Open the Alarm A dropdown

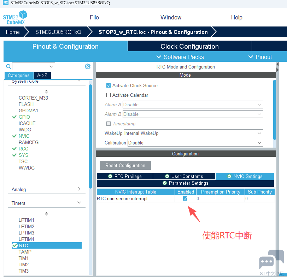(x=193, y=105)
